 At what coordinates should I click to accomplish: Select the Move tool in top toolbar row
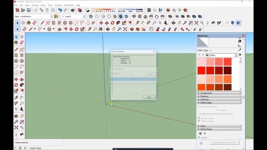(x=101, y=23)
